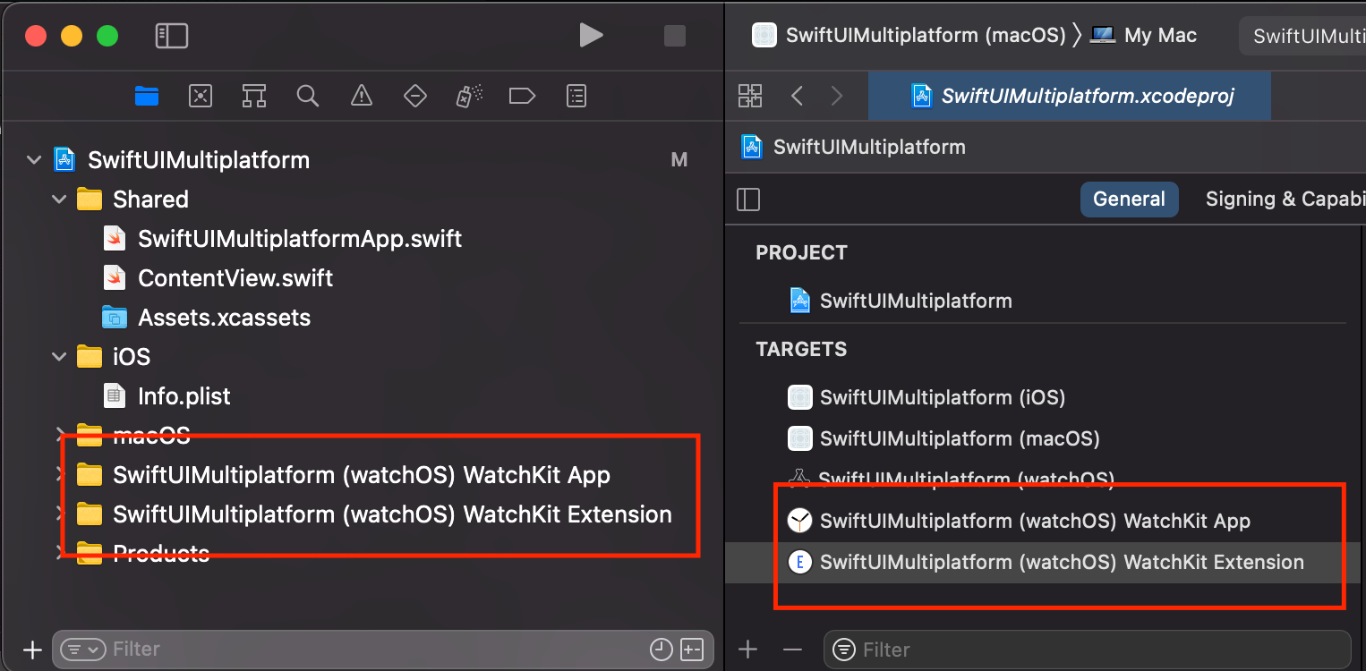
Task: Add a new target with plus button
Action: pos(747,650)
